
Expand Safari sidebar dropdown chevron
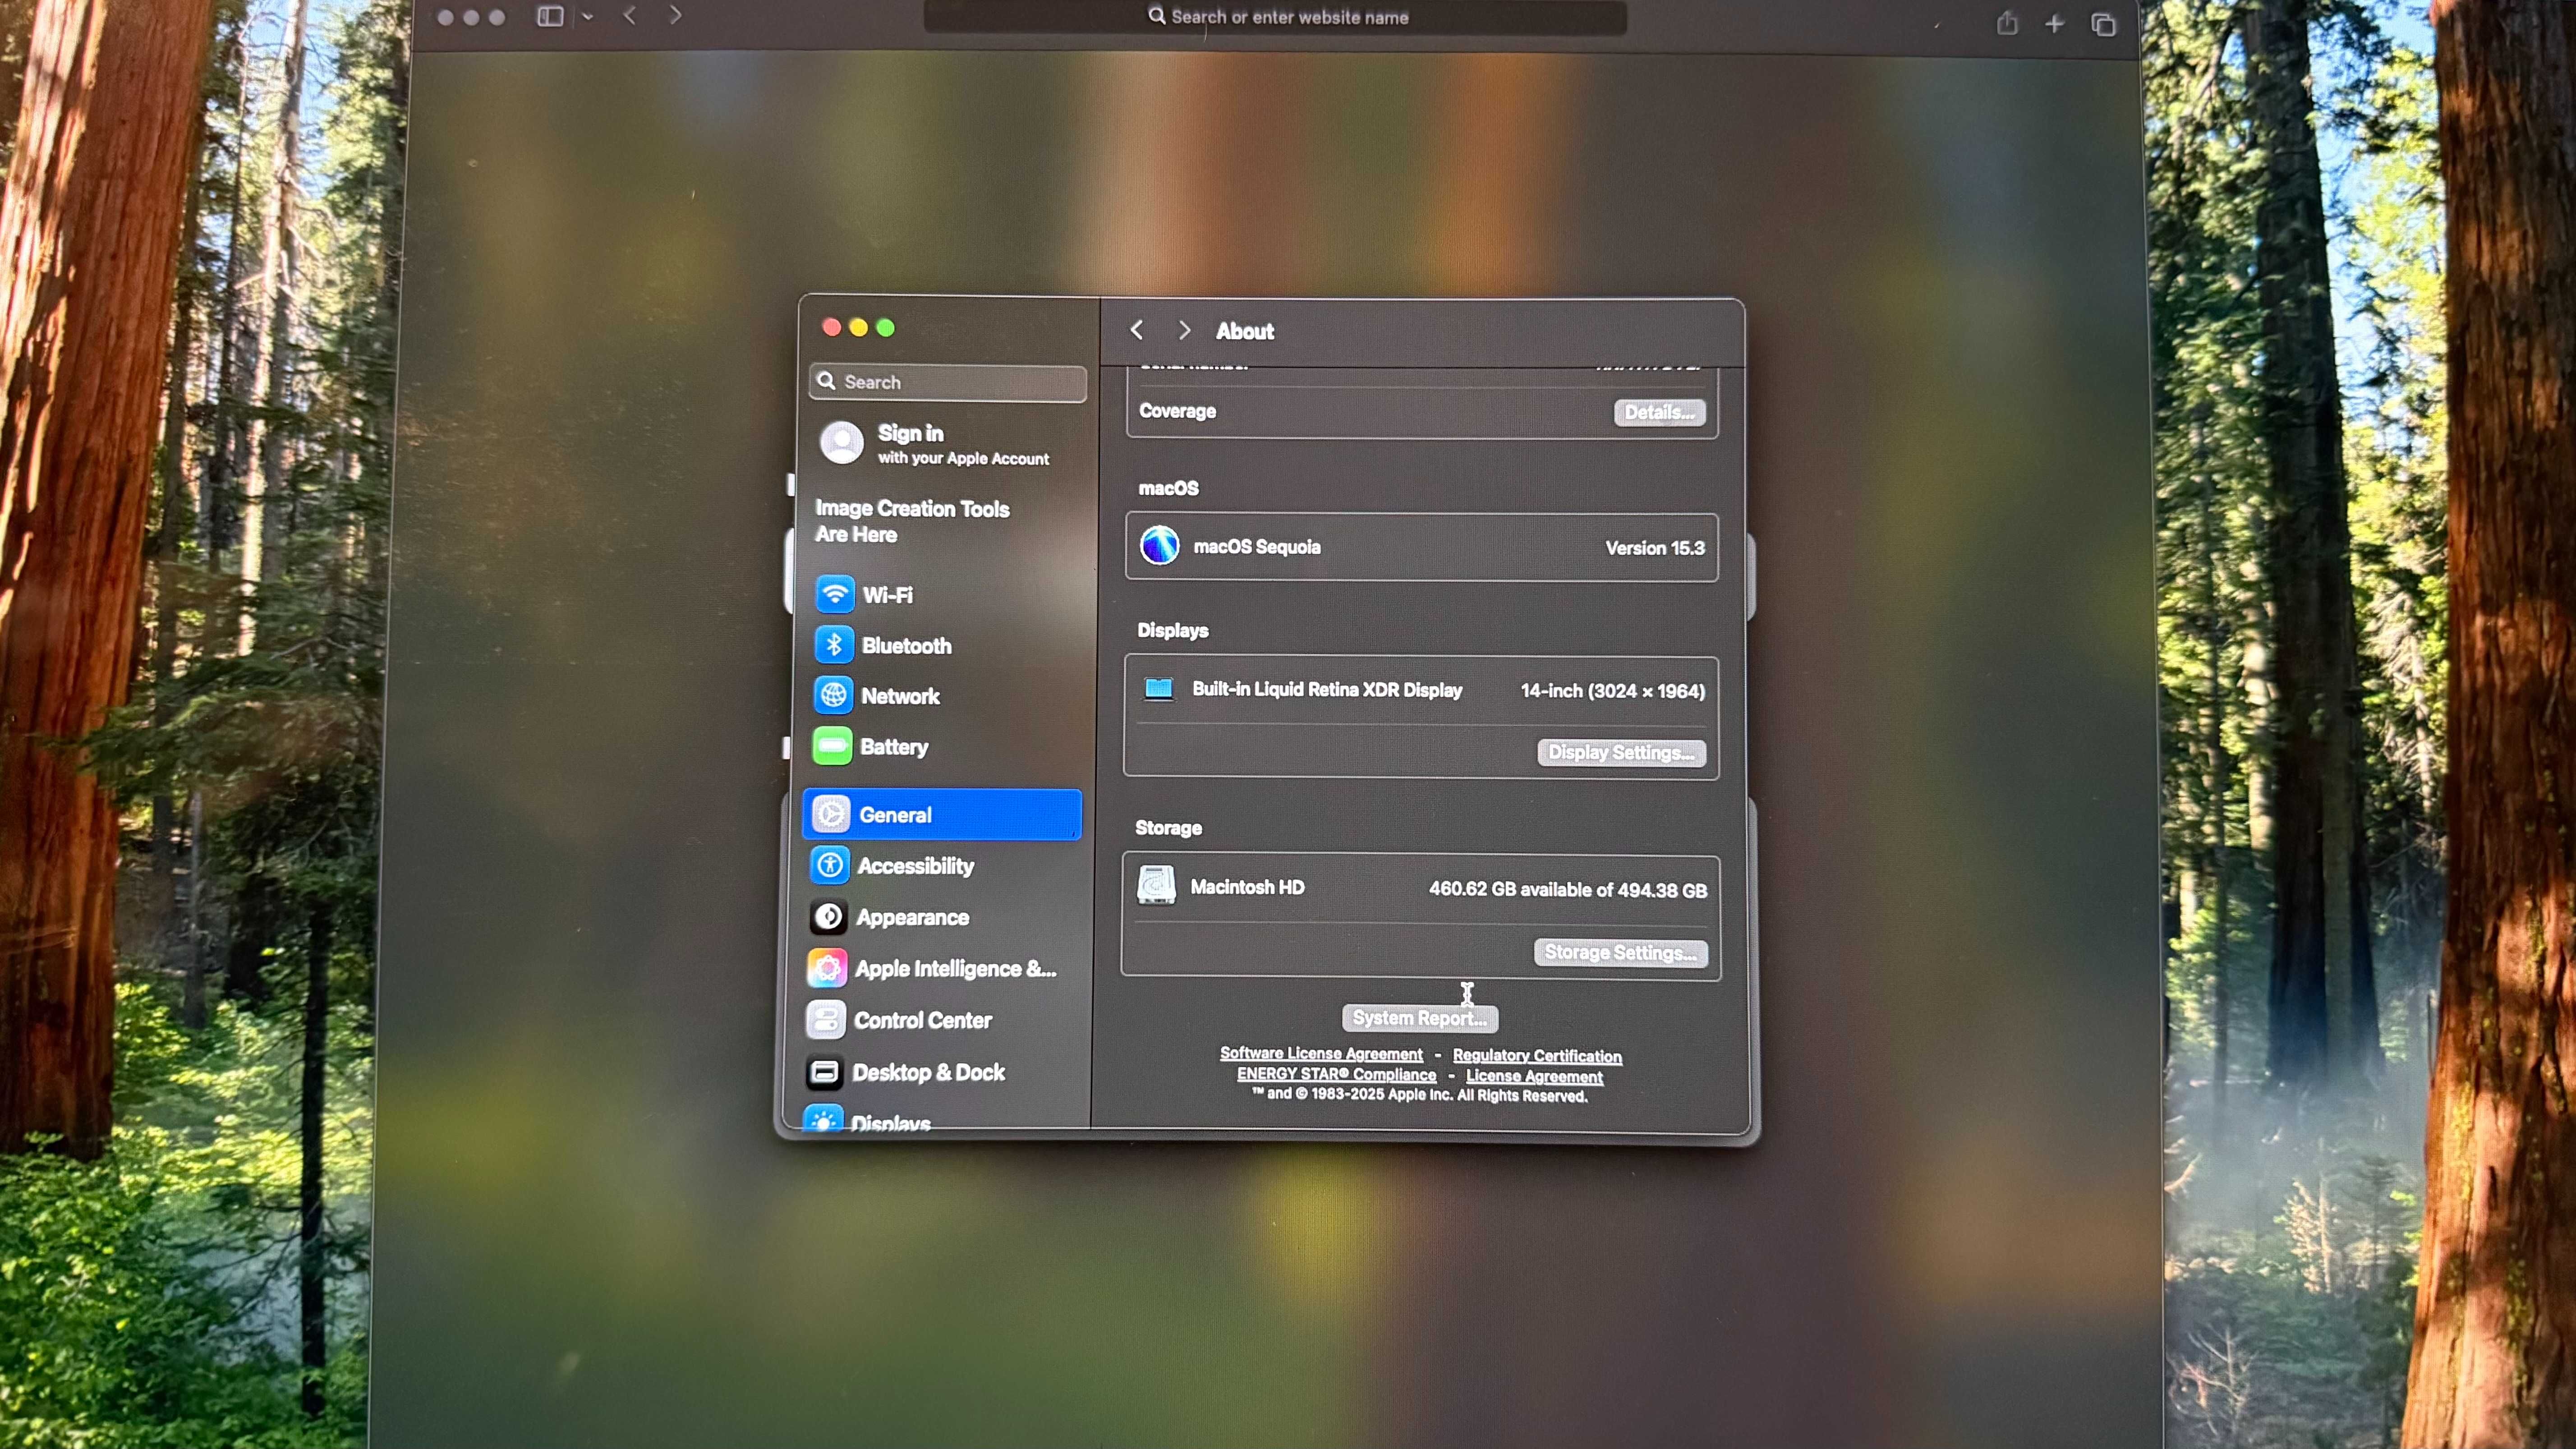click(x=588, y=17)
